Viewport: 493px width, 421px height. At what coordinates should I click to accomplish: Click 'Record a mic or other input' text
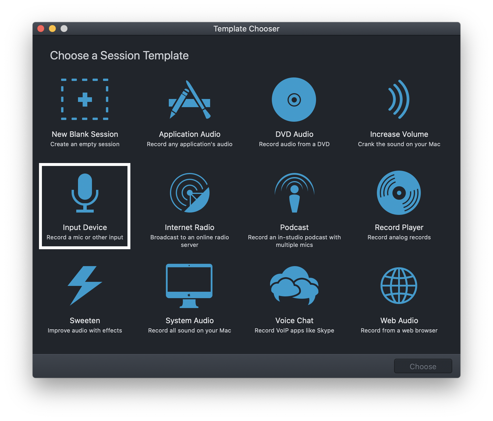[x=85, y=237]
